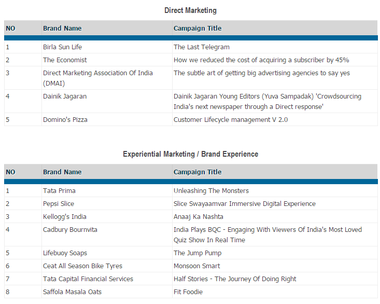This screenshot has height=304, width=380.
Task: Click the Experiential Marketing / Brand Experience heading
Action: point(190,154)
